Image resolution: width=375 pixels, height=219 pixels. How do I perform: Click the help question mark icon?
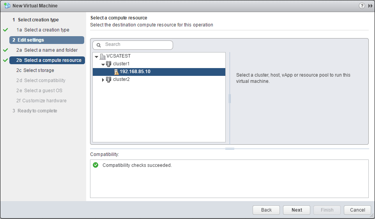pos(362,6)
